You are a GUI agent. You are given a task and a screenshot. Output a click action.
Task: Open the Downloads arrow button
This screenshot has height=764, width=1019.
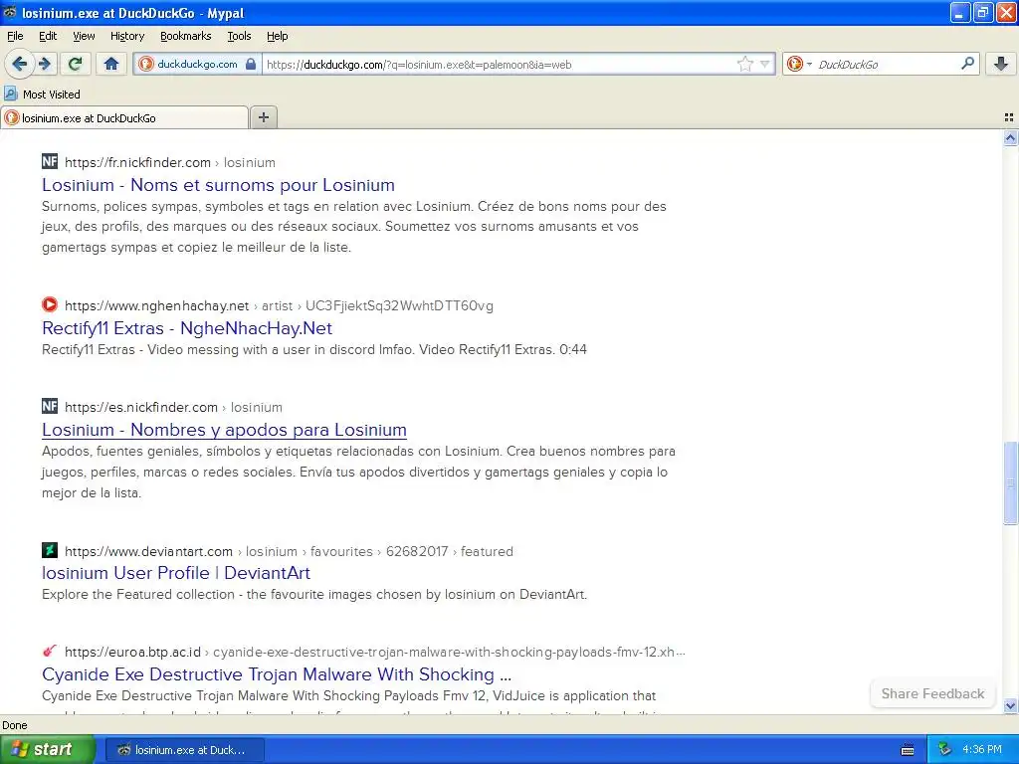pyautogui.click(x=1001, y=64)
